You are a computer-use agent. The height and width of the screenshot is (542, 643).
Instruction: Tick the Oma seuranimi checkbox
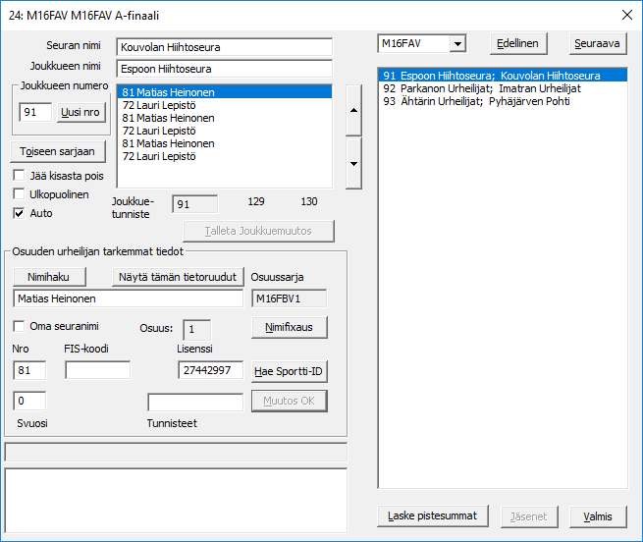[20, 326]
